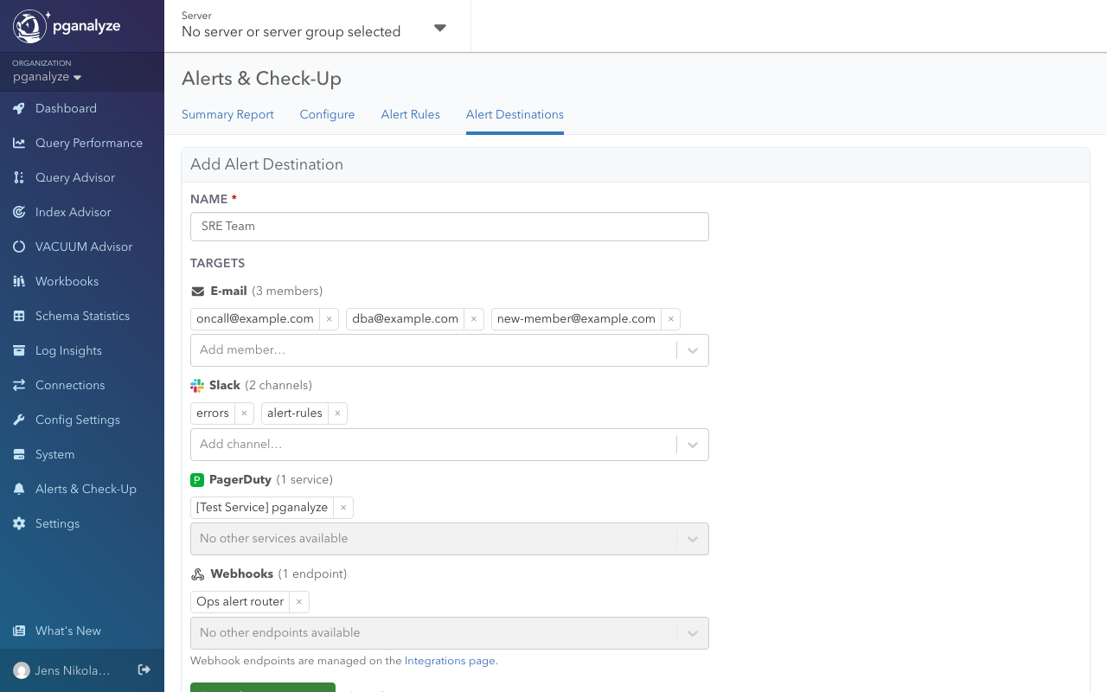Click the Webhooks icon

click(x=197, y=573)
